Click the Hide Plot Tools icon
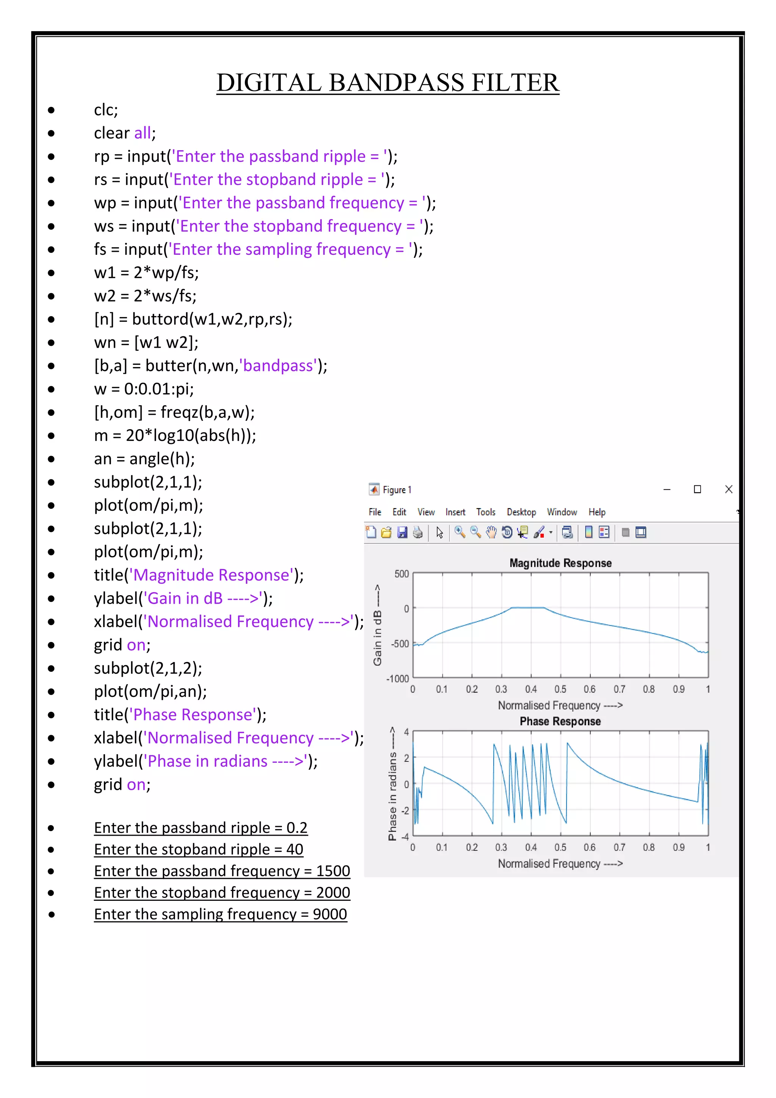Viewport: 776px width, 1098px height. 626,532
